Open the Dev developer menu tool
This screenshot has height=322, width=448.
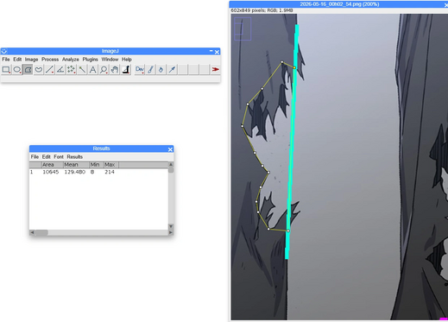click(x=140, y=70)
